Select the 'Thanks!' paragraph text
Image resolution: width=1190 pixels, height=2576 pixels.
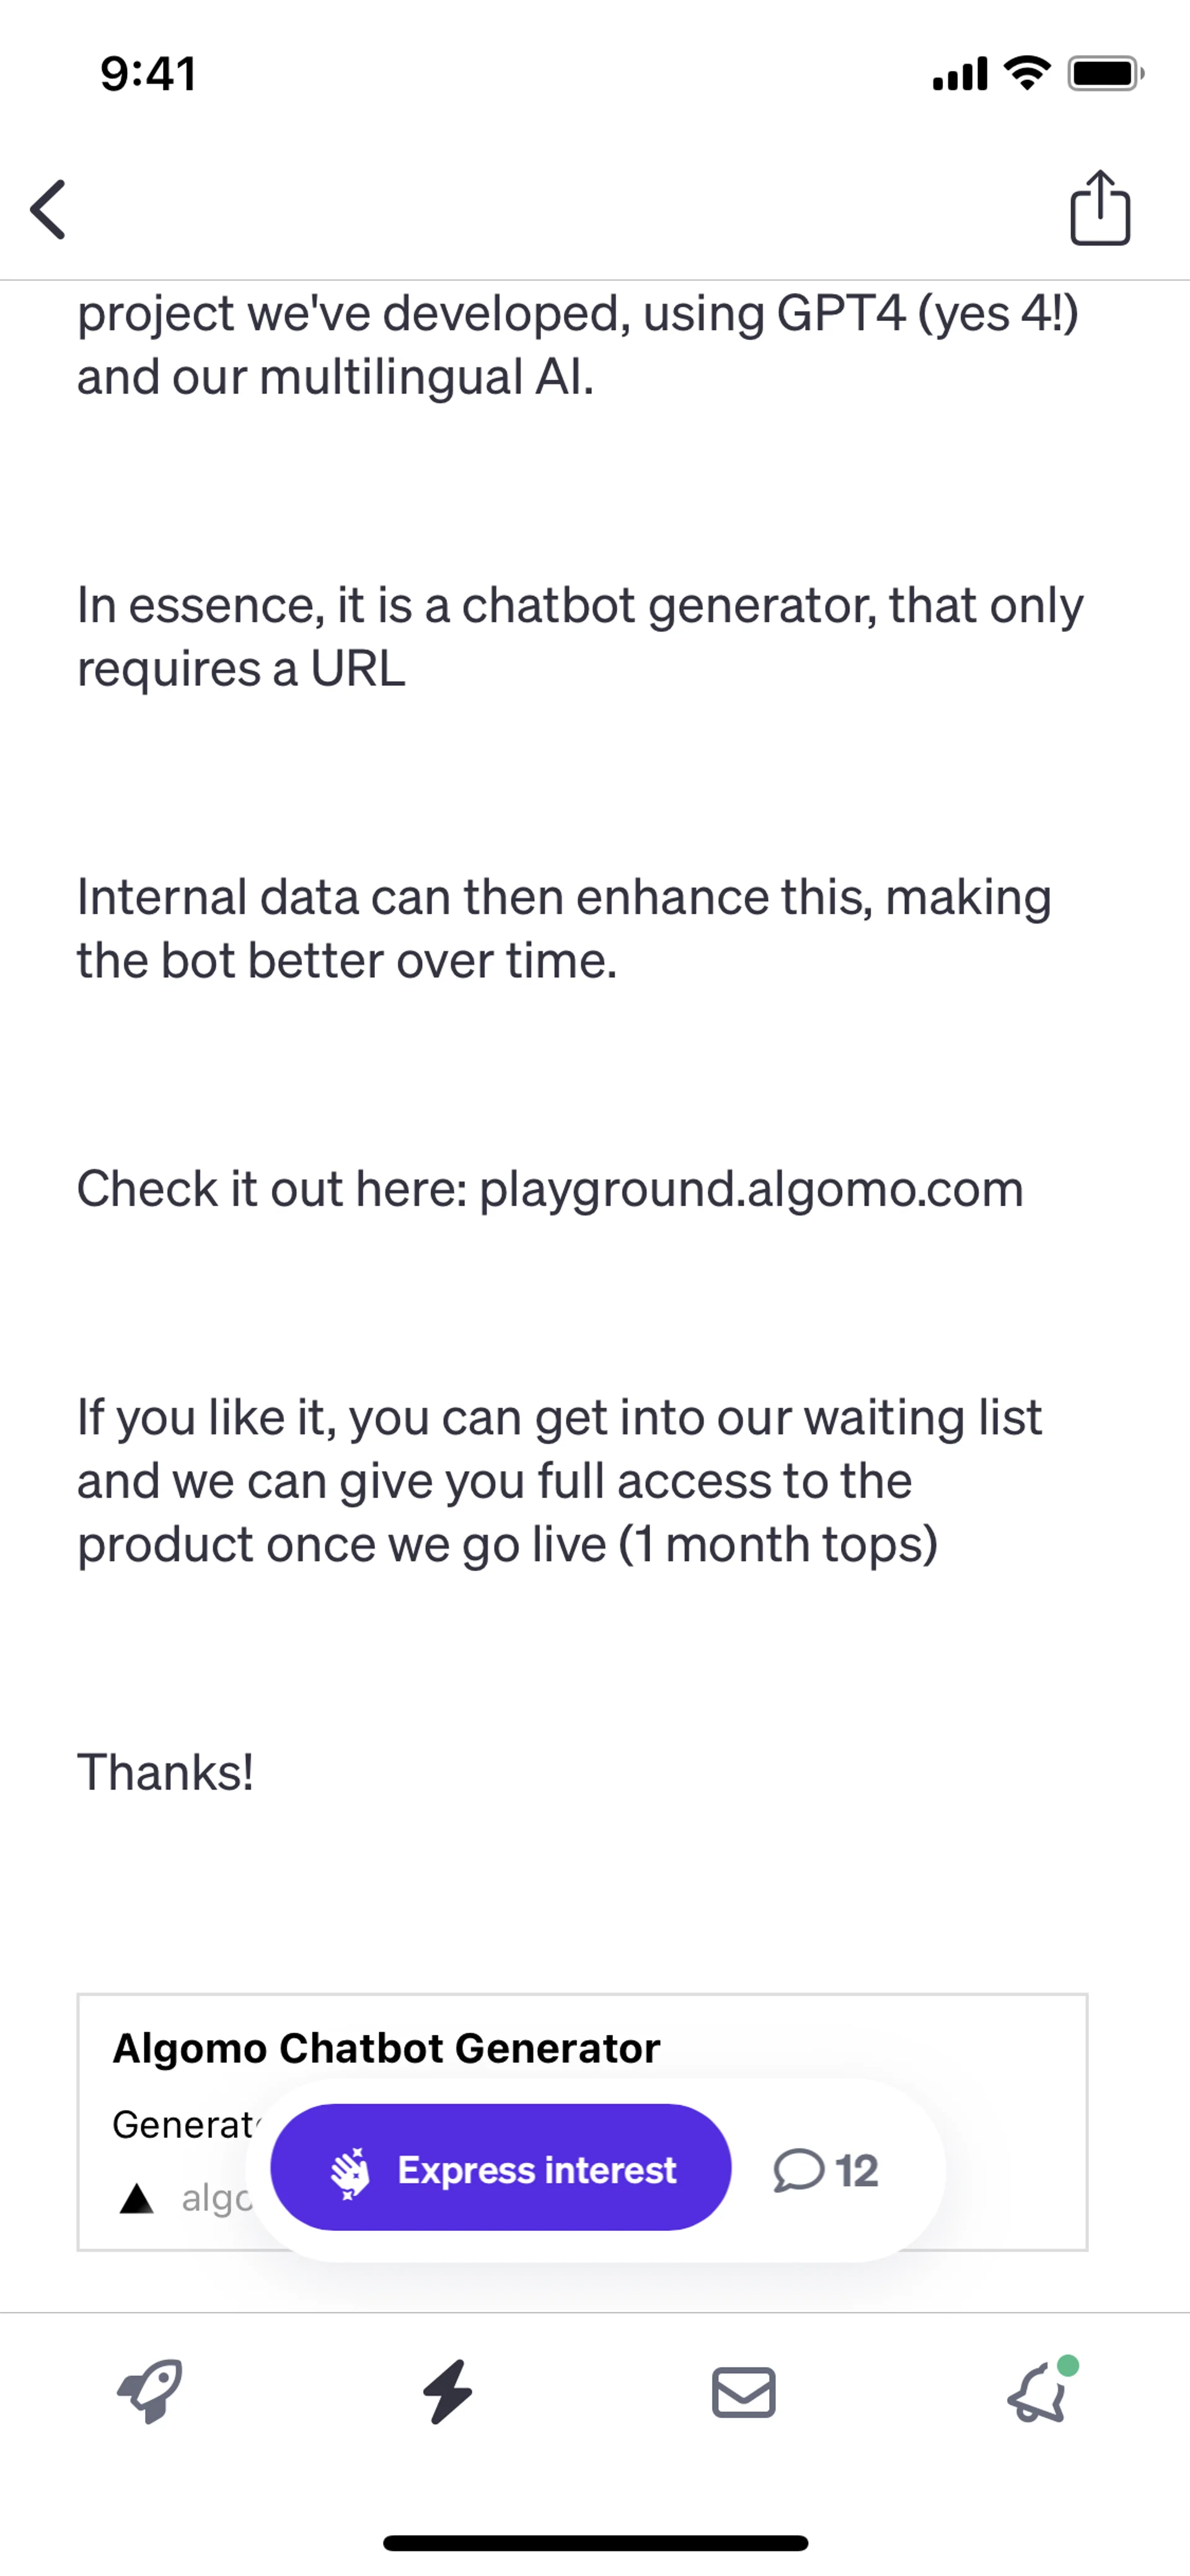(165, 1773)
